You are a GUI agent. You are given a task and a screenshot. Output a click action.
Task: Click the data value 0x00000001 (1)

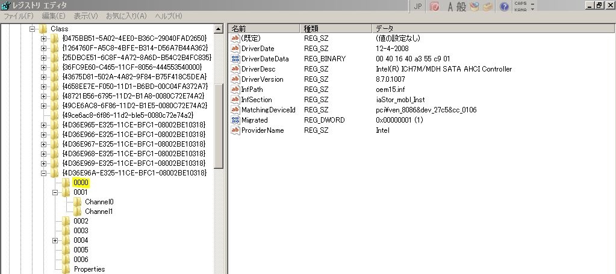tap(400, 120)
